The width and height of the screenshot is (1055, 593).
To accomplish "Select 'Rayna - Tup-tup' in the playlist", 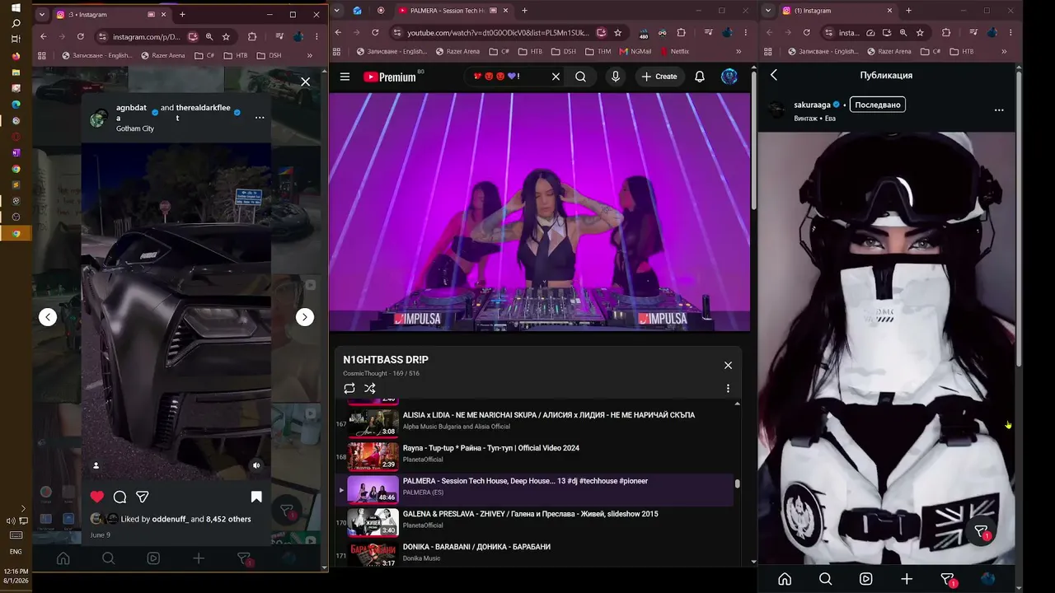I will [x=536, y=456].
